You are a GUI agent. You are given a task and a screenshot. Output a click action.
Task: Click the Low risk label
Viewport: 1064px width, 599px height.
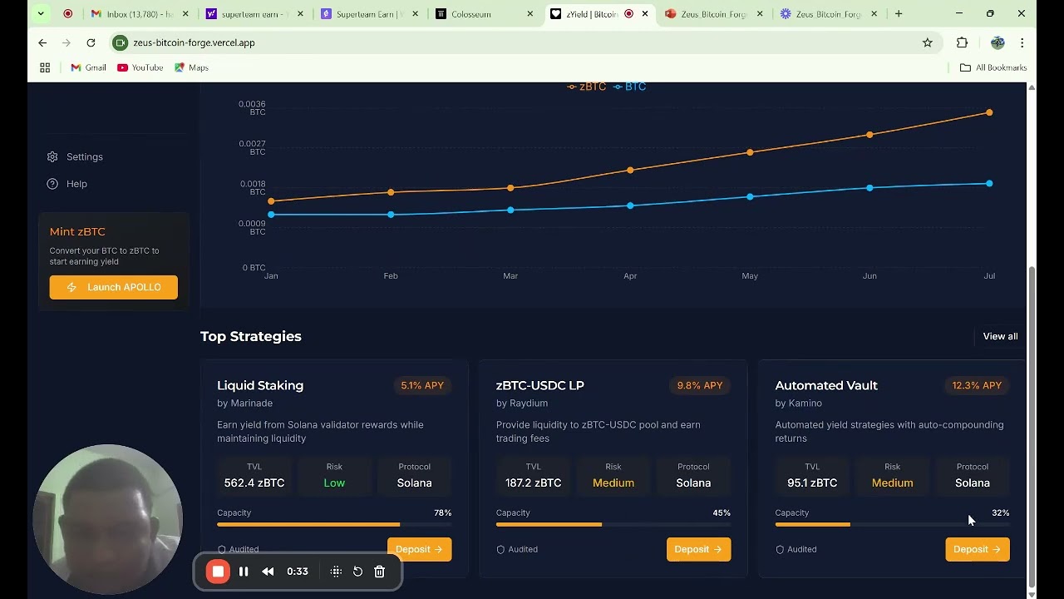pos(334,483)
